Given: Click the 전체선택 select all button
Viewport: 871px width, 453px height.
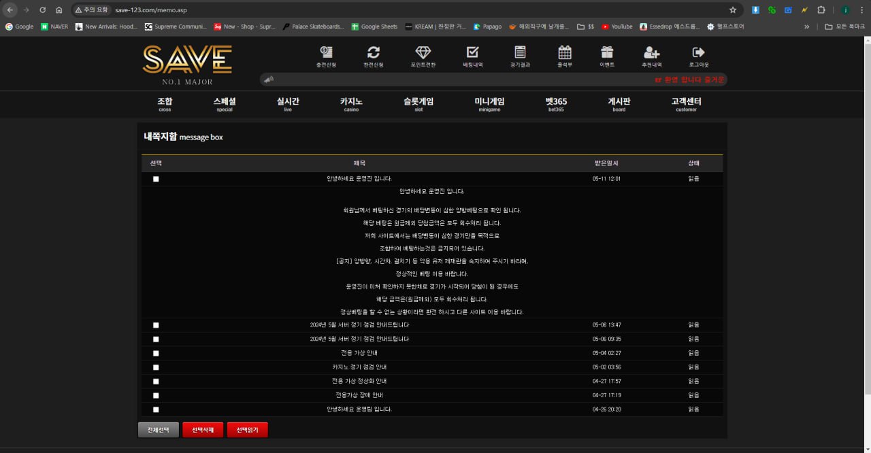Looking at the screenshot, I should (159, 430).
